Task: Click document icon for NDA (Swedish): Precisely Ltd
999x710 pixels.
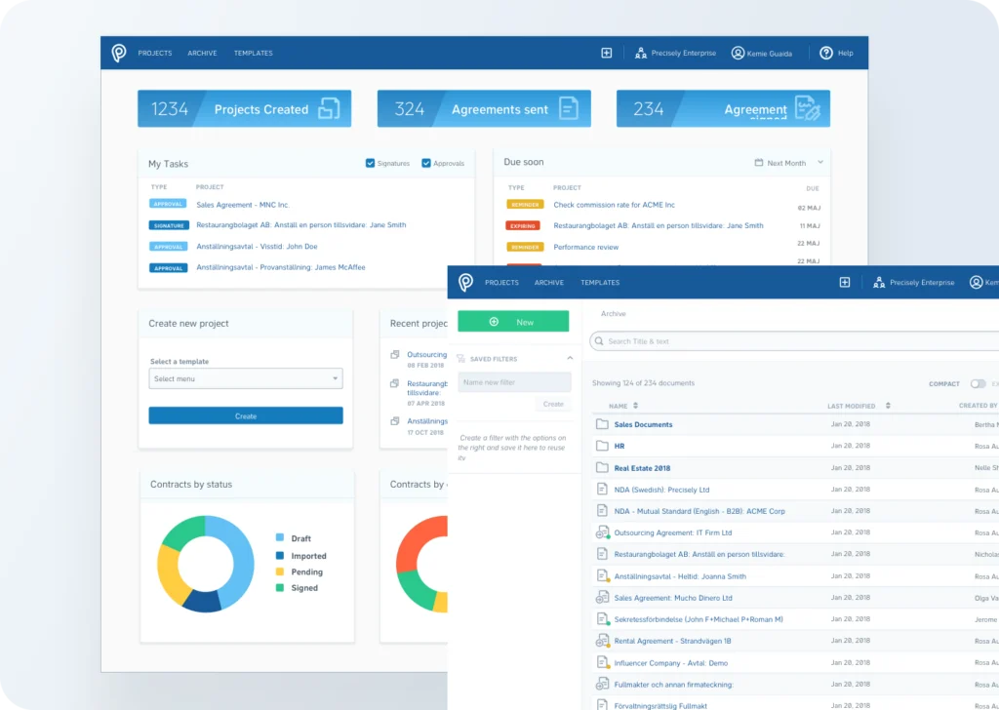Action: tap(602, 489)
